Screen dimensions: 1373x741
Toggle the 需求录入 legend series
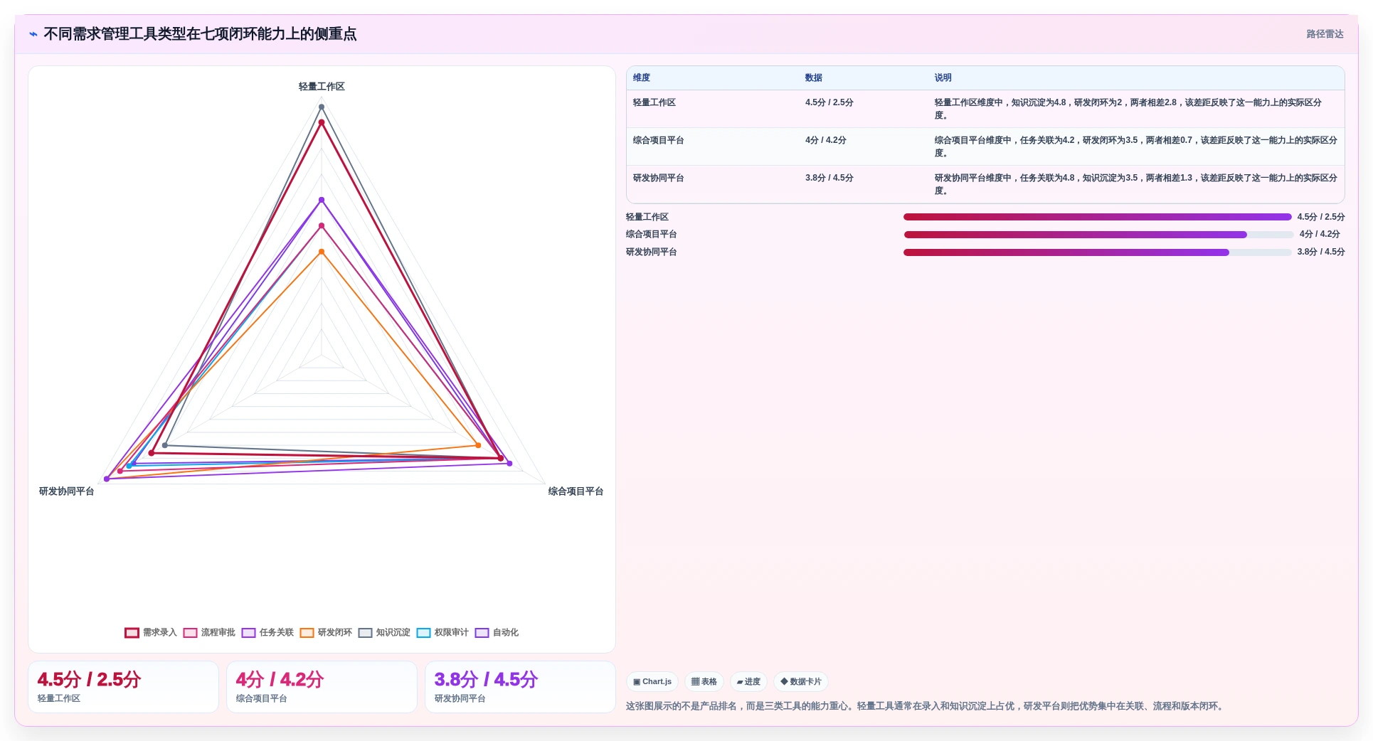pyautogui.click(x=151, y=633)
